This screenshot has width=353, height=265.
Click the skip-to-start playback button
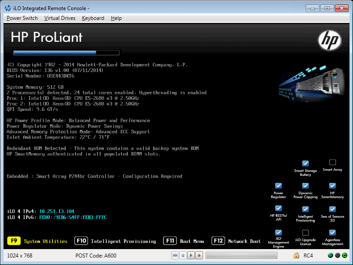(175, 255)
